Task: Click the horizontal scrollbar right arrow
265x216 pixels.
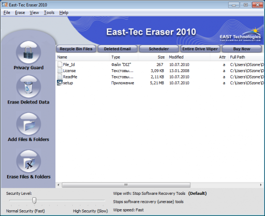Action: pyautogui.click(x=261, y=185)
